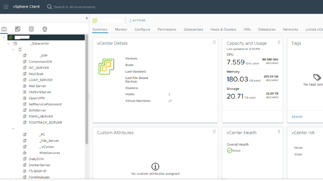This screenshot has height=181, width=323.
Task: Click the OpenVPN VM icon
Action: [x=25, y=98]
